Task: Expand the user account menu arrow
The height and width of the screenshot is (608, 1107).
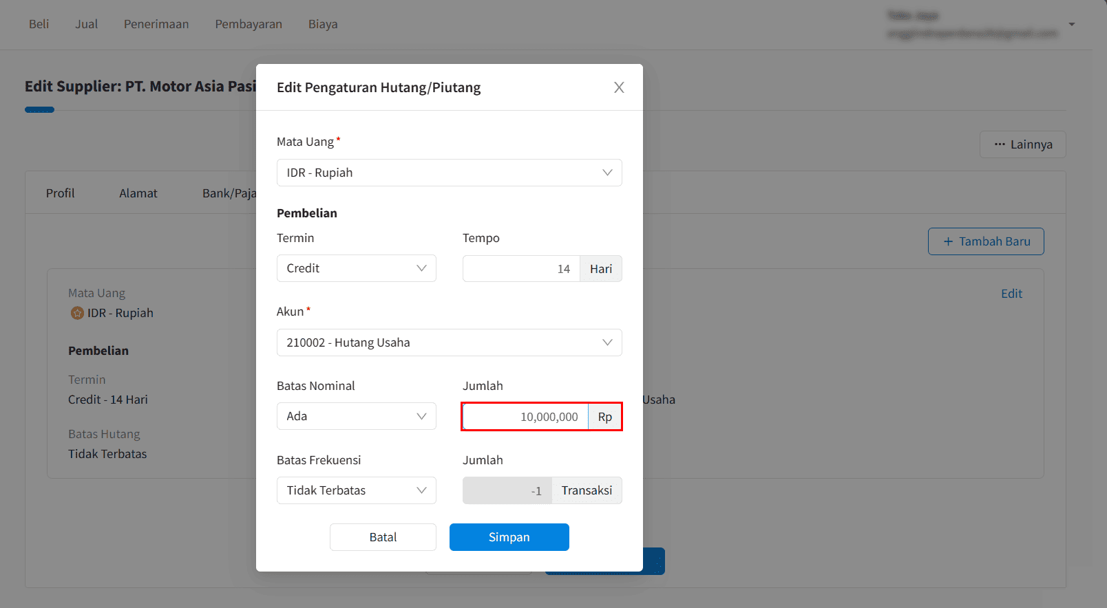Action: (1072, 24)
